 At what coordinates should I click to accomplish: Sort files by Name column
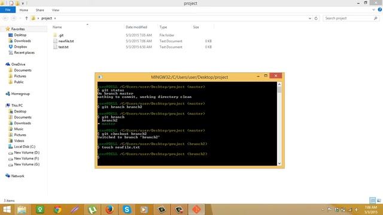(57, 27)
